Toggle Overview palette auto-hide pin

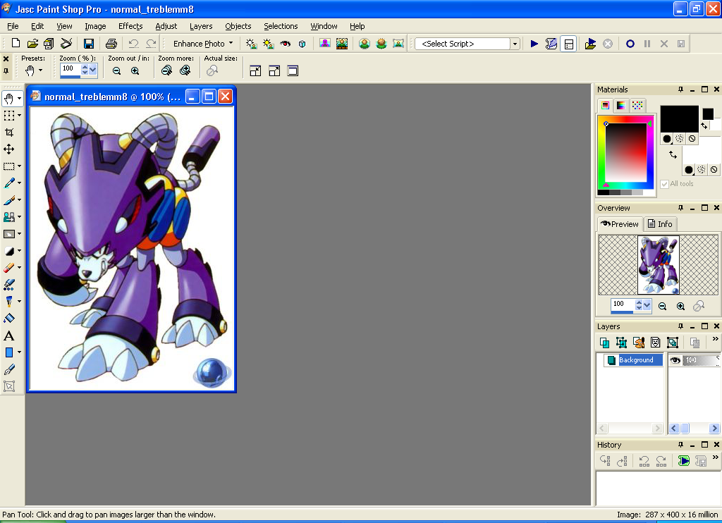point(680,208)
